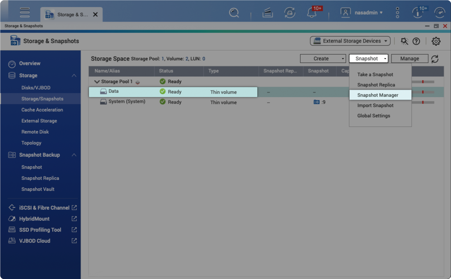
Task: Click the Snapshot Rep... column header
Action: [x=281, y=71]
